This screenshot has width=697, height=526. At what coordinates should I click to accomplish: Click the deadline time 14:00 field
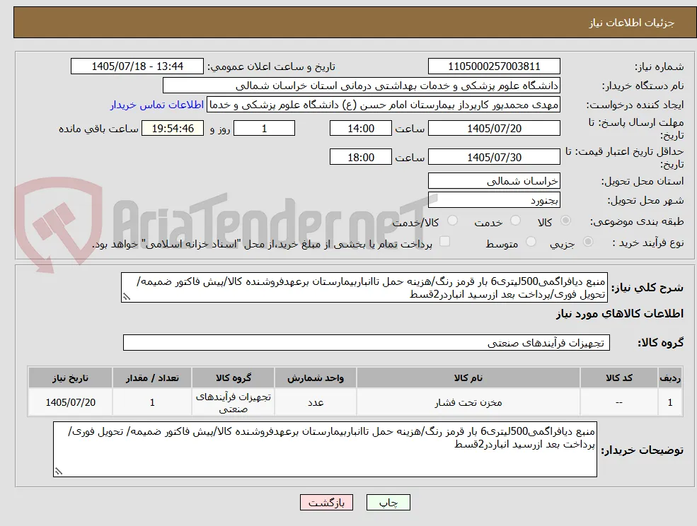pyautogui.click(x=360, y=129)
